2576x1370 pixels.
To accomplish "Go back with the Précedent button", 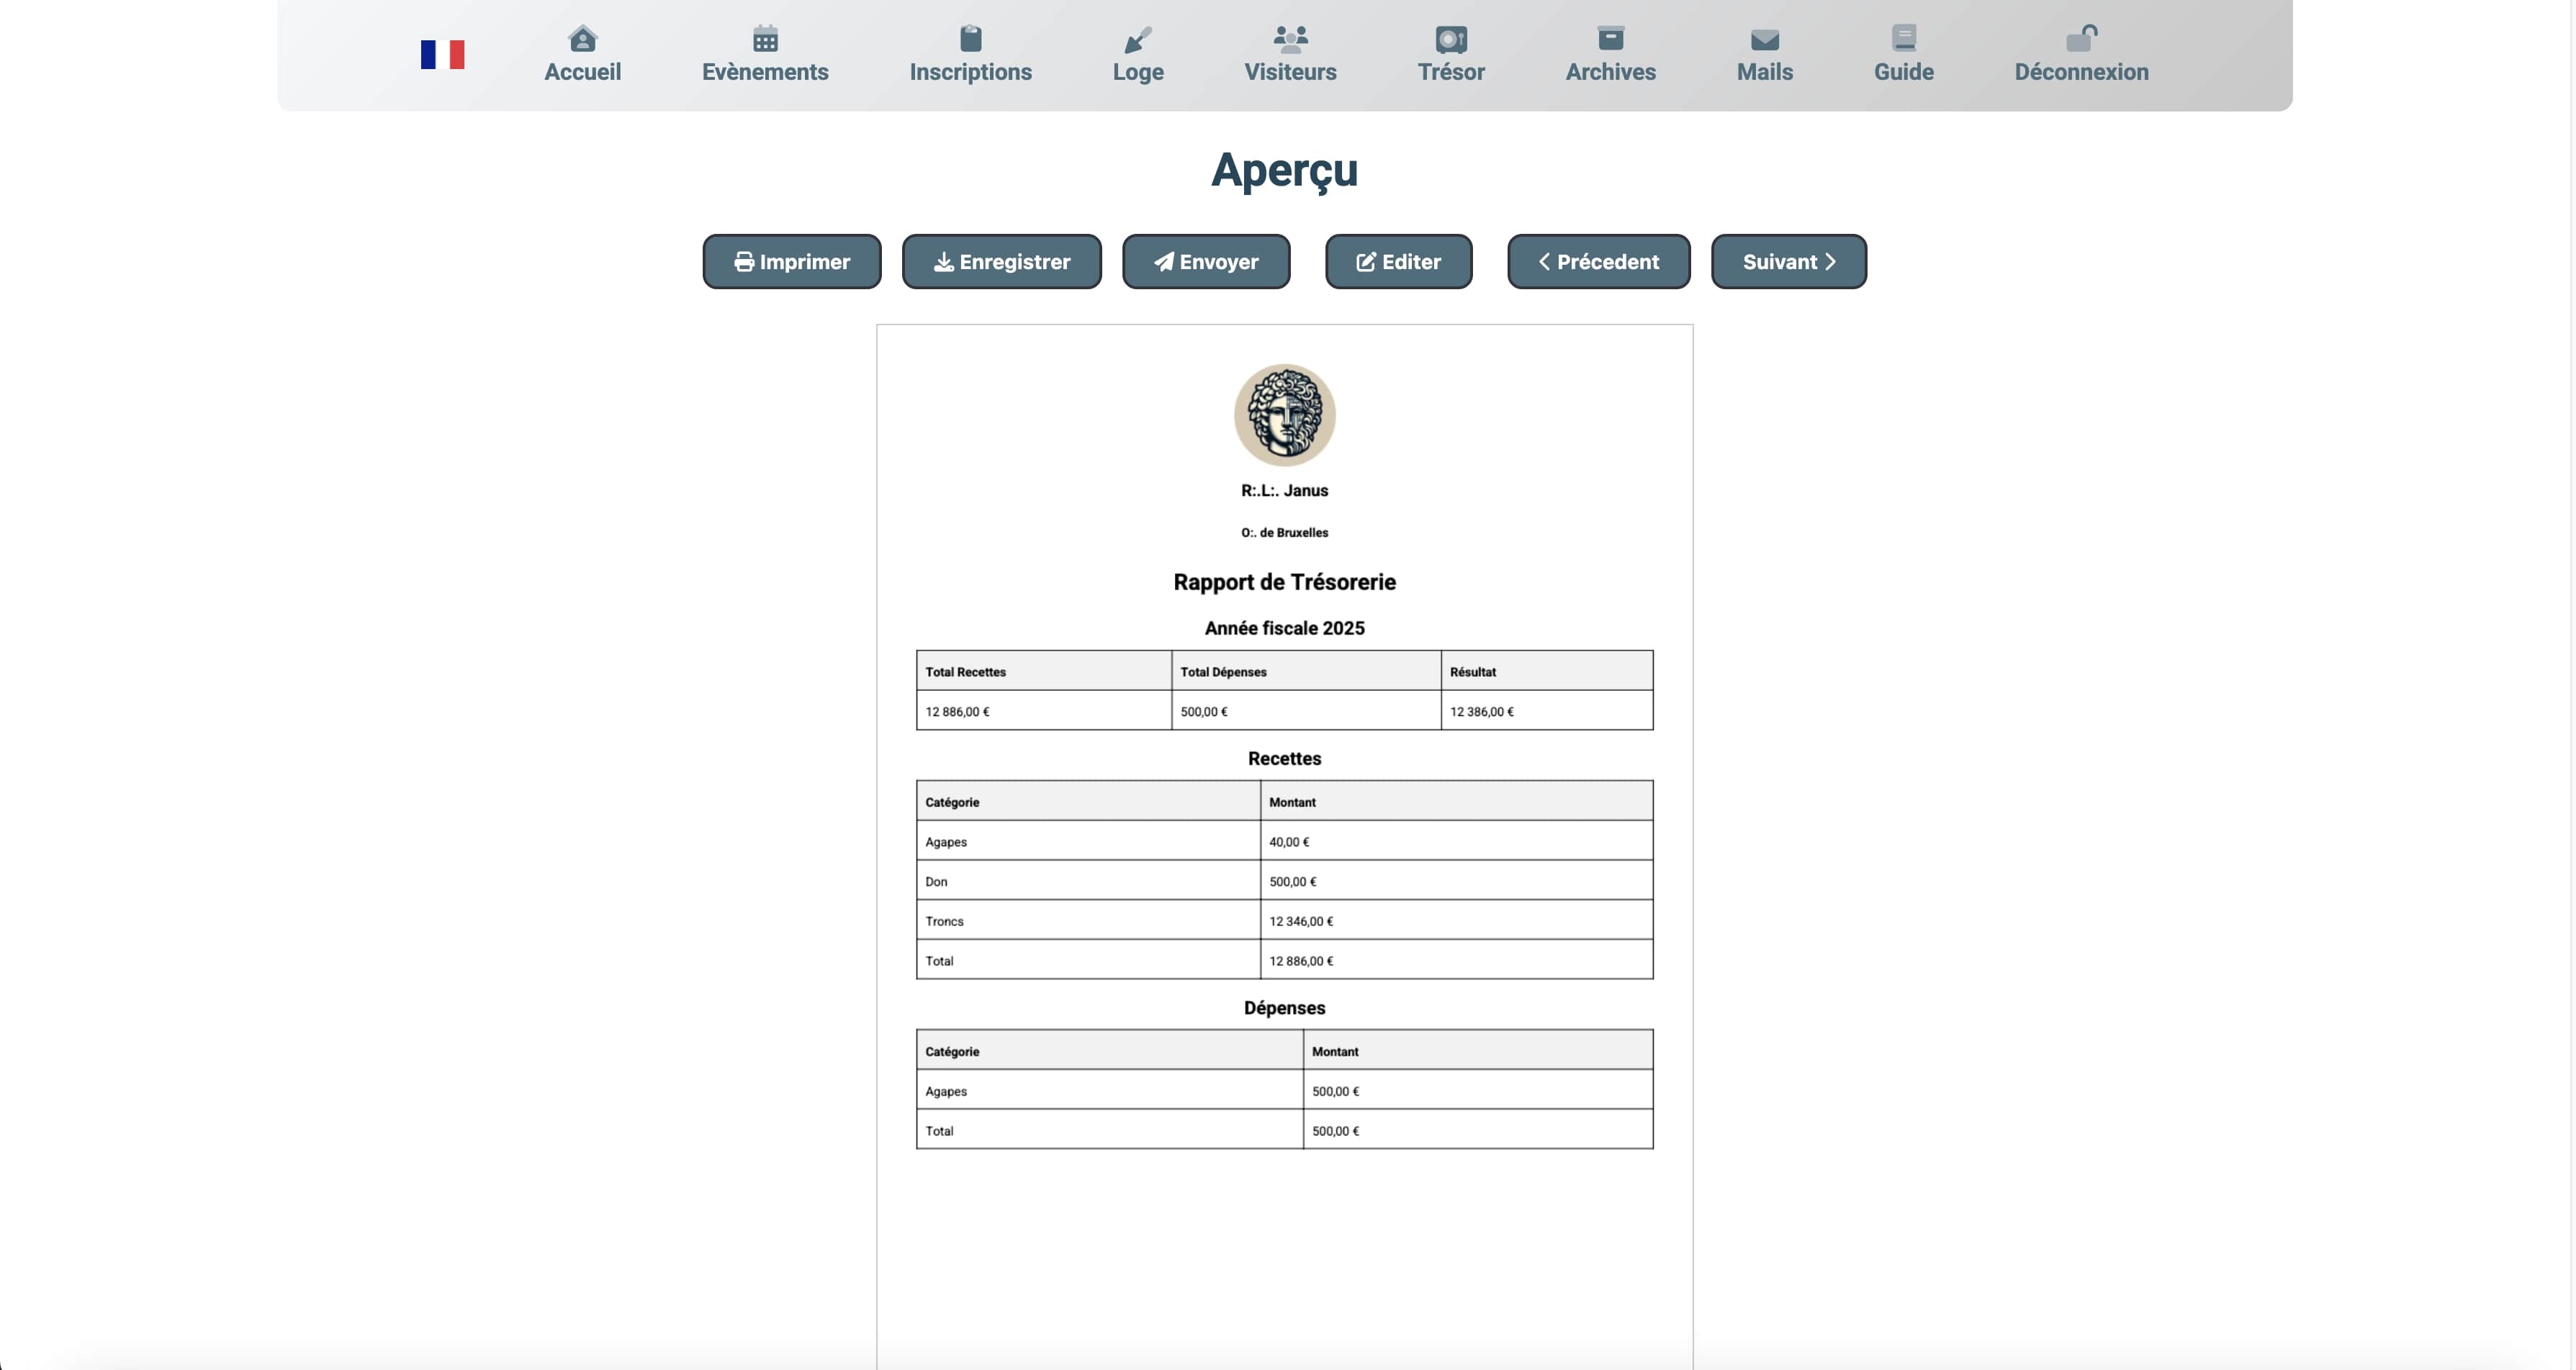I will click(x=1598, y=262).
